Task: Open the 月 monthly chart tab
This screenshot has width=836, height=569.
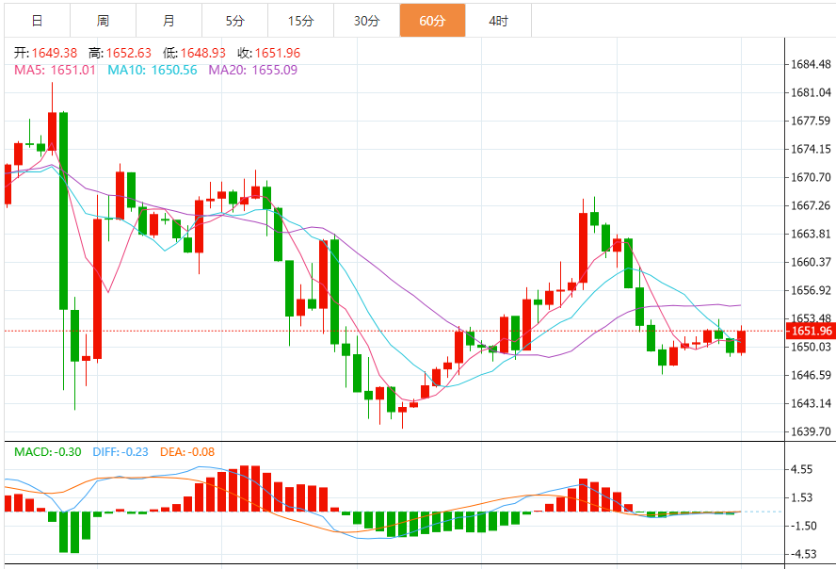Action: tap(168, 20)
